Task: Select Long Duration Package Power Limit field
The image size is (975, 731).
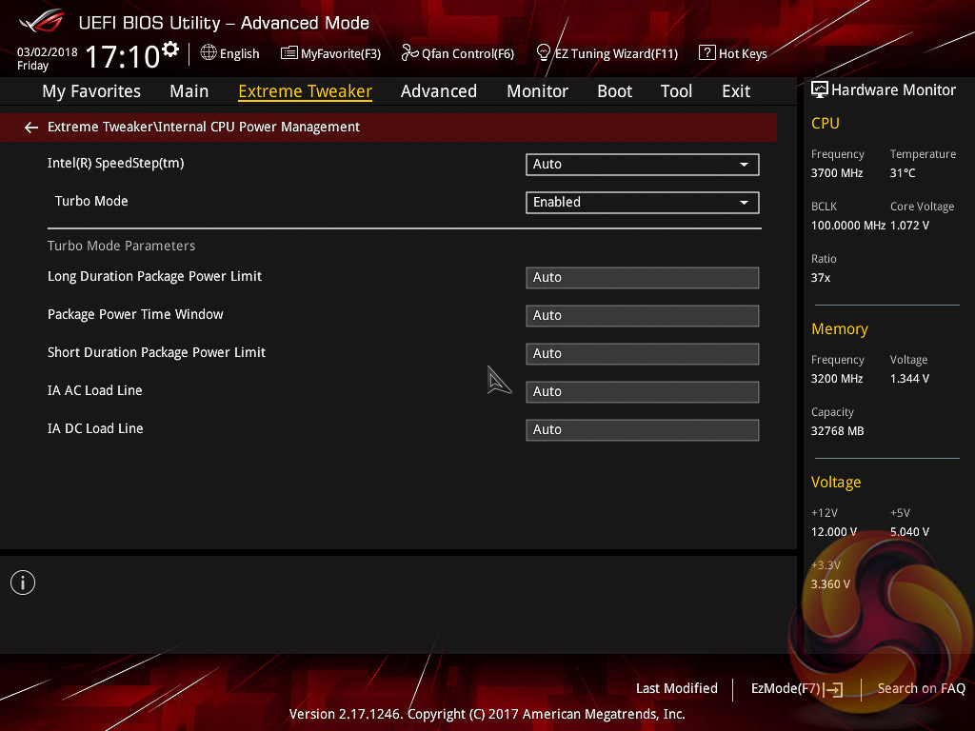Action: (642, 278)
